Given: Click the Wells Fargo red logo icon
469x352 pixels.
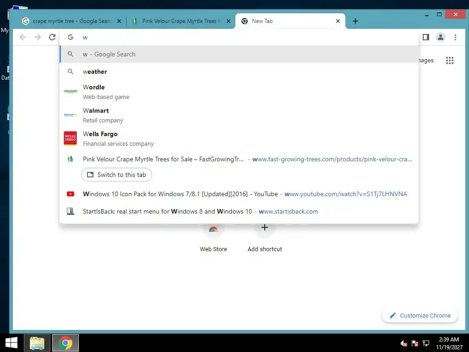Looking at the screenshot, I should [x=70, y=138].
